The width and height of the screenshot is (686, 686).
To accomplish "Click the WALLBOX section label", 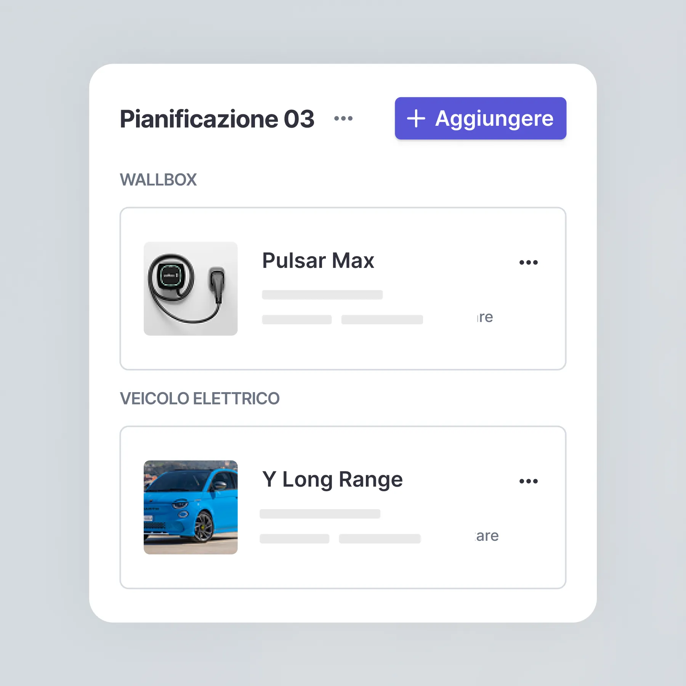I will 158,180.
